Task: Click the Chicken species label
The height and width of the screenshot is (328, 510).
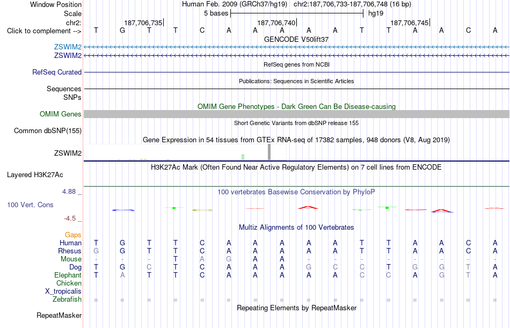Action: [x=69, y=283]
